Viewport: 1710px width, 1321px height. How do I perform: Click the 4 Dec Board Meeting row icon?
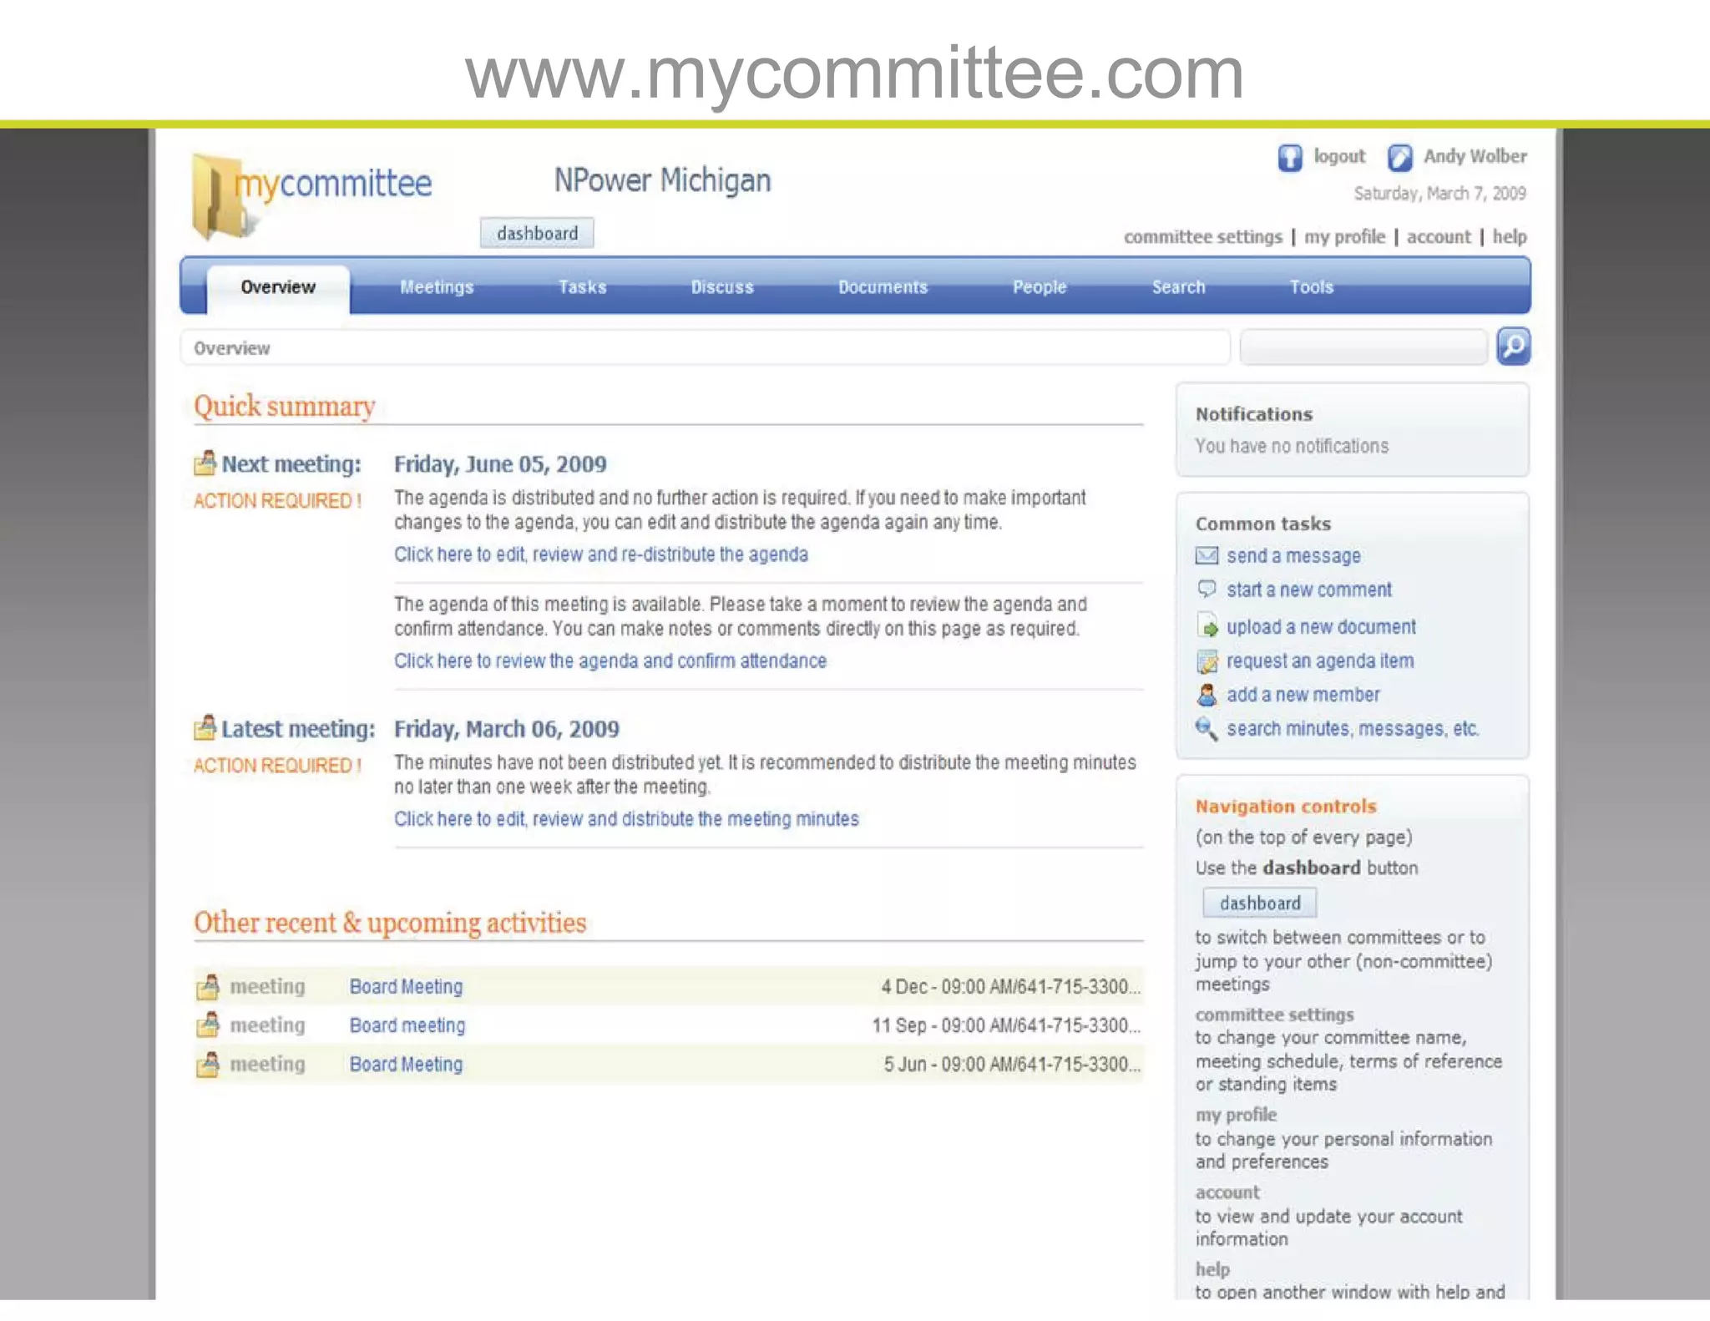[x=208, y=987]
